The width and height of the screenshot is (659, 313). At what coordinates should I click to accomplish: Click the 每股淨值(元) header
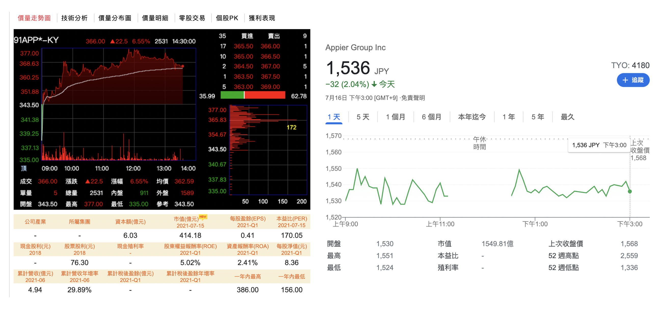pos(292,250)
